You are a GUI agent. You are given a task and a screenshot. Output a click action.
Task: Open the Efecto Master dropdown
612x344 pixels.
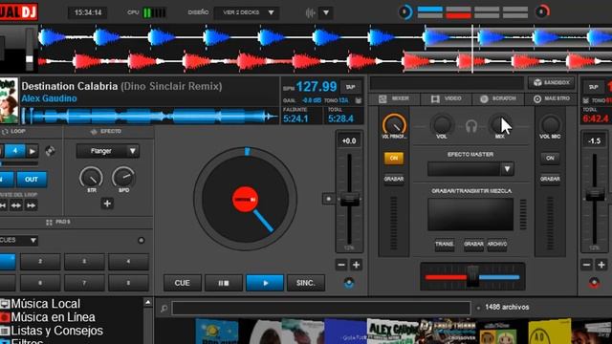(x=470, y=169)
